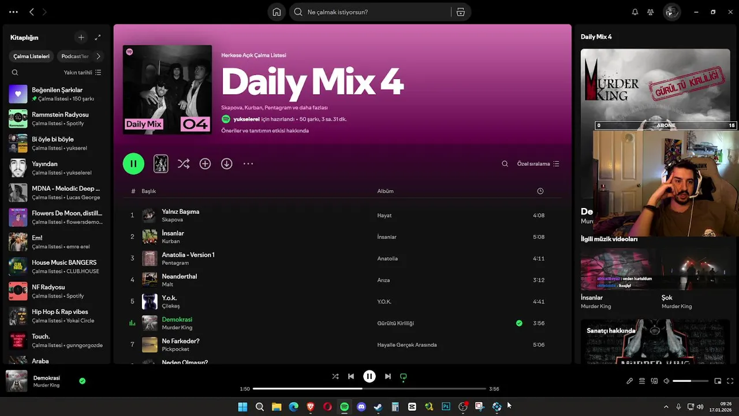Go back with the left arrow
The height and width of the screenshot is (416, 739).
pyautogui.click(x=32, y=12)
